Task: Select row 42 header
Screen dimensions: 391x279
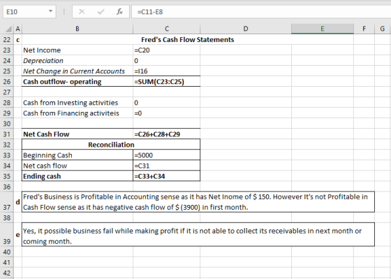Action: pos(7,273)
